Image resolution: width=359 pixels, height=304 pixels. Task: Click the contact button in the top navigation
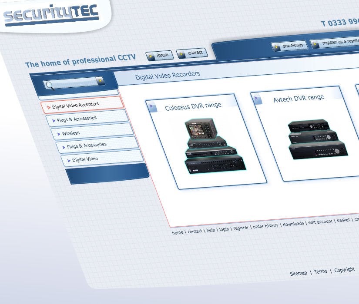coord(192,53)
